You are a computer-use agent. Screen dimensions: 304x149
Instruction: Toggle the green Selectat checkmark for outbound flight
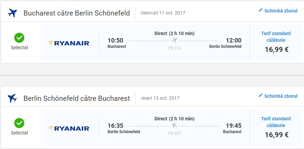tap(19, 37)
